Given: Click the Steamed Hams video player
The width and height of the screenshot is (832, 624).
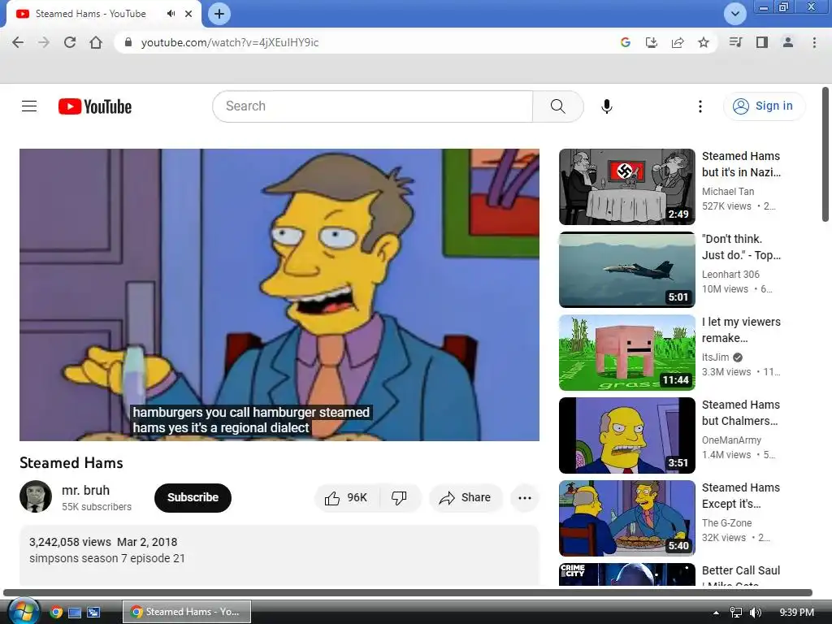Looking at the screenshot, I should click(x=279, y=294).
